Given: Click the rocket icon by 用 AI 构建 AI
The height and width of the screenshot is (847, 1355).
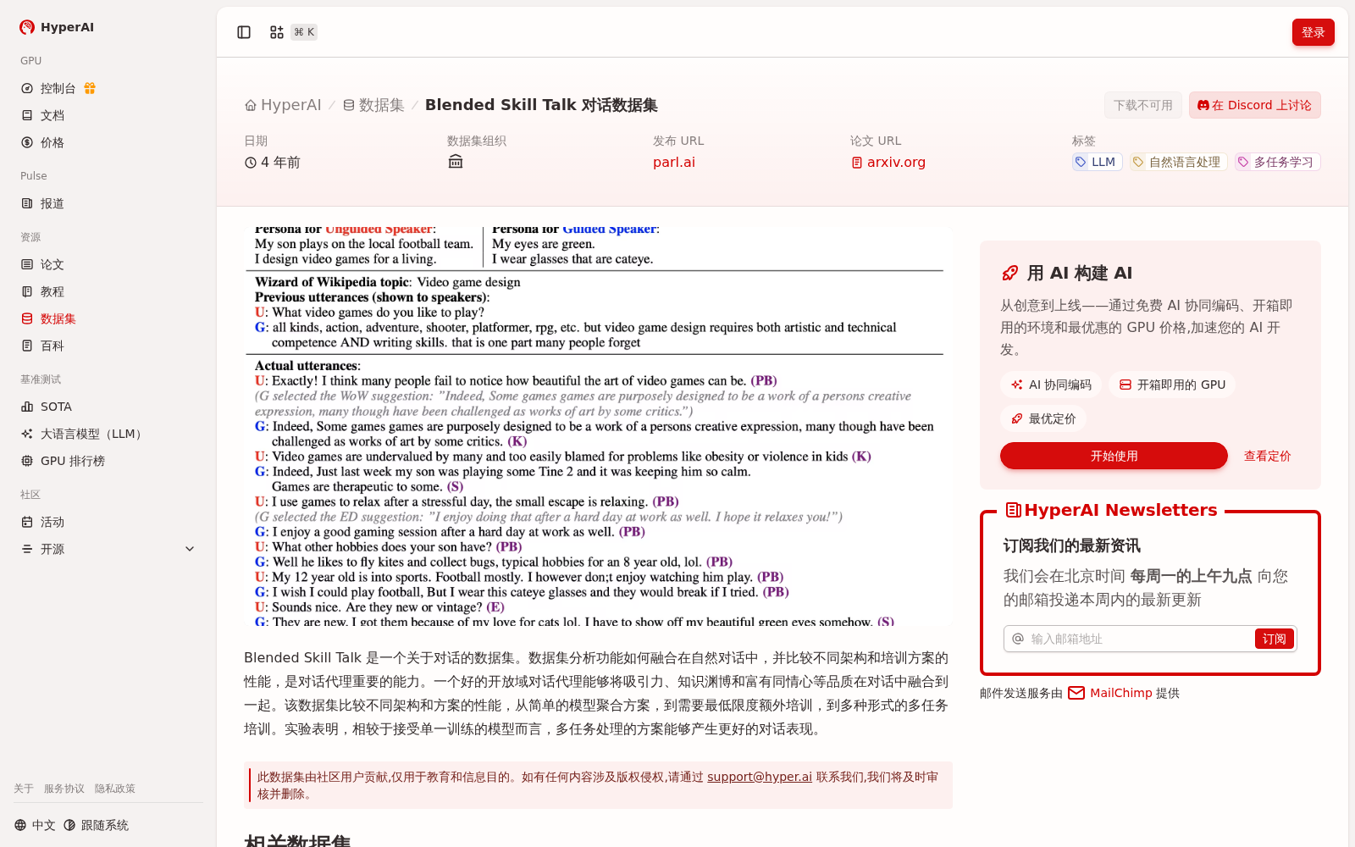Looking at the screenshot, I should tap(1010, 273).
